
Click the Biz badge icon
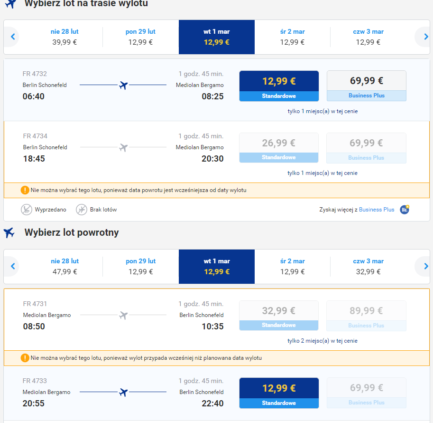404,210
